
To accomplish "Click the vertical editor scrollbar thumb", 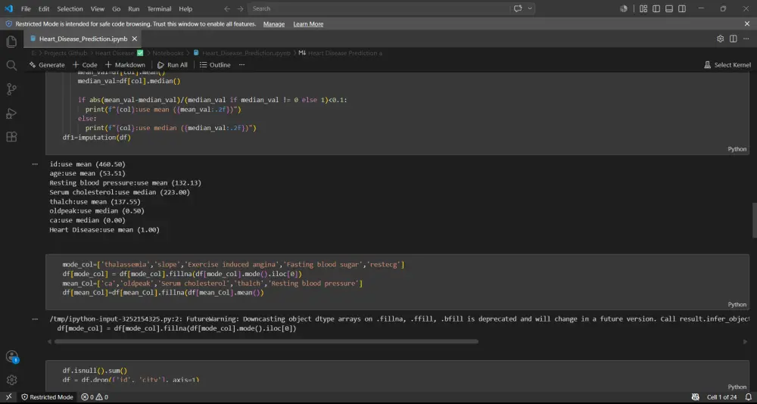I will click(754, 220).
